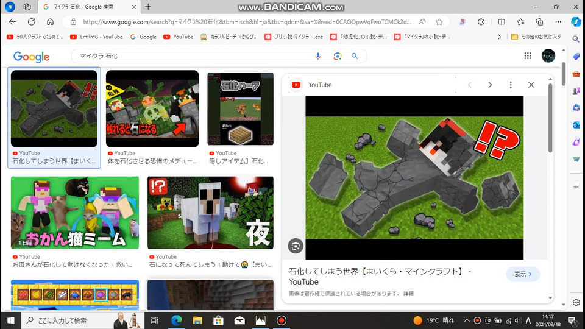585x329 pixels.
Task: Open the browser extensions icon
Action: pyautogui.click(x=481, y=22)
